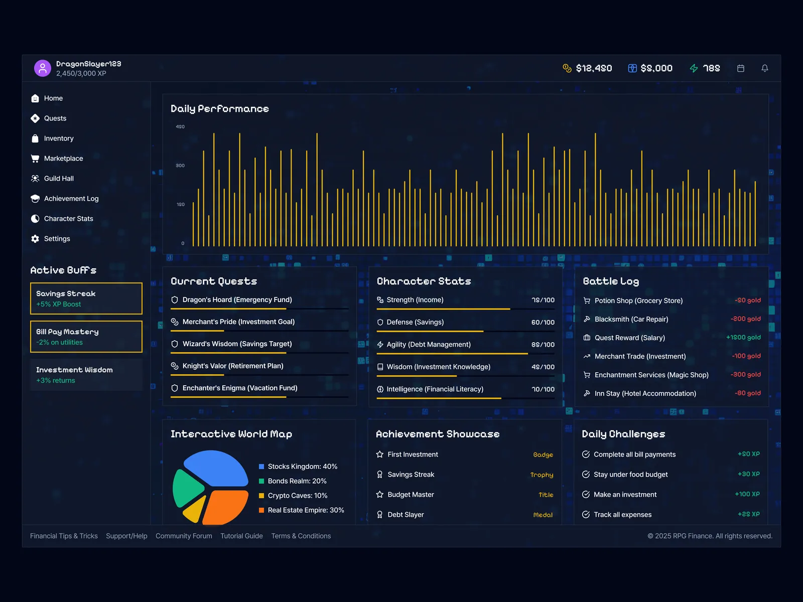
Task: Open Settings from the sidebar
Action: [57, 239]
